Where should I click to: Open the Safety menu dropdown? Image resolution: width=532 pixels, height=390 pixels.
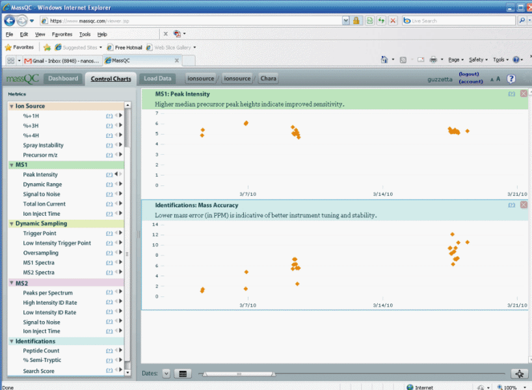click(478, 60)
